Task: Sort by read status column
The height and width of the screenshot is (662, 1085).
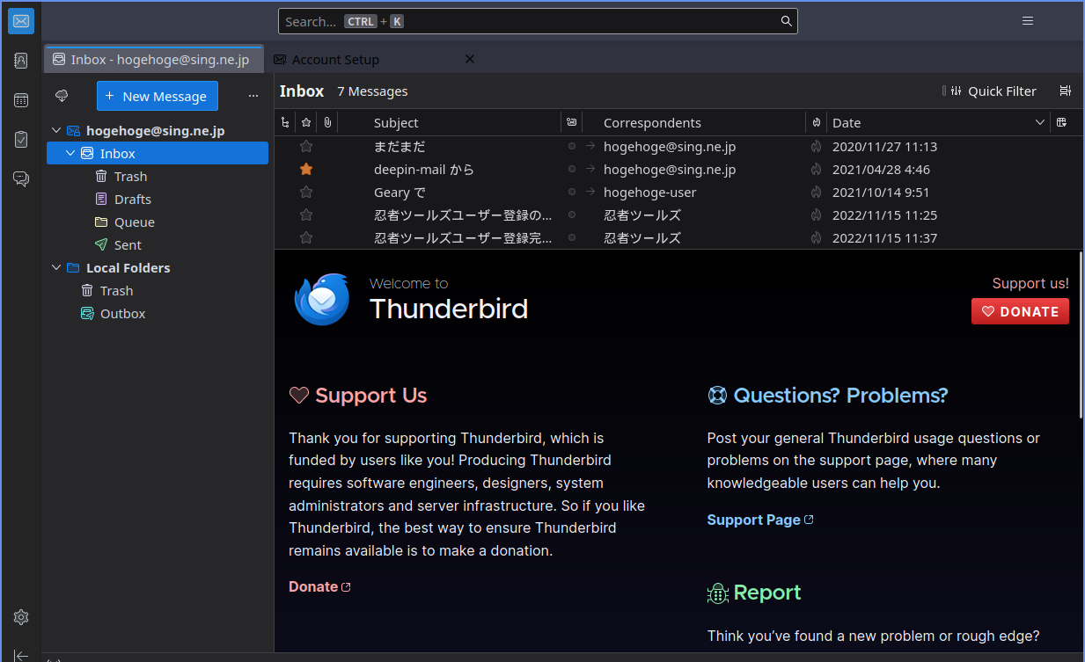Action: pyautogui.click(x=572, y=122)
